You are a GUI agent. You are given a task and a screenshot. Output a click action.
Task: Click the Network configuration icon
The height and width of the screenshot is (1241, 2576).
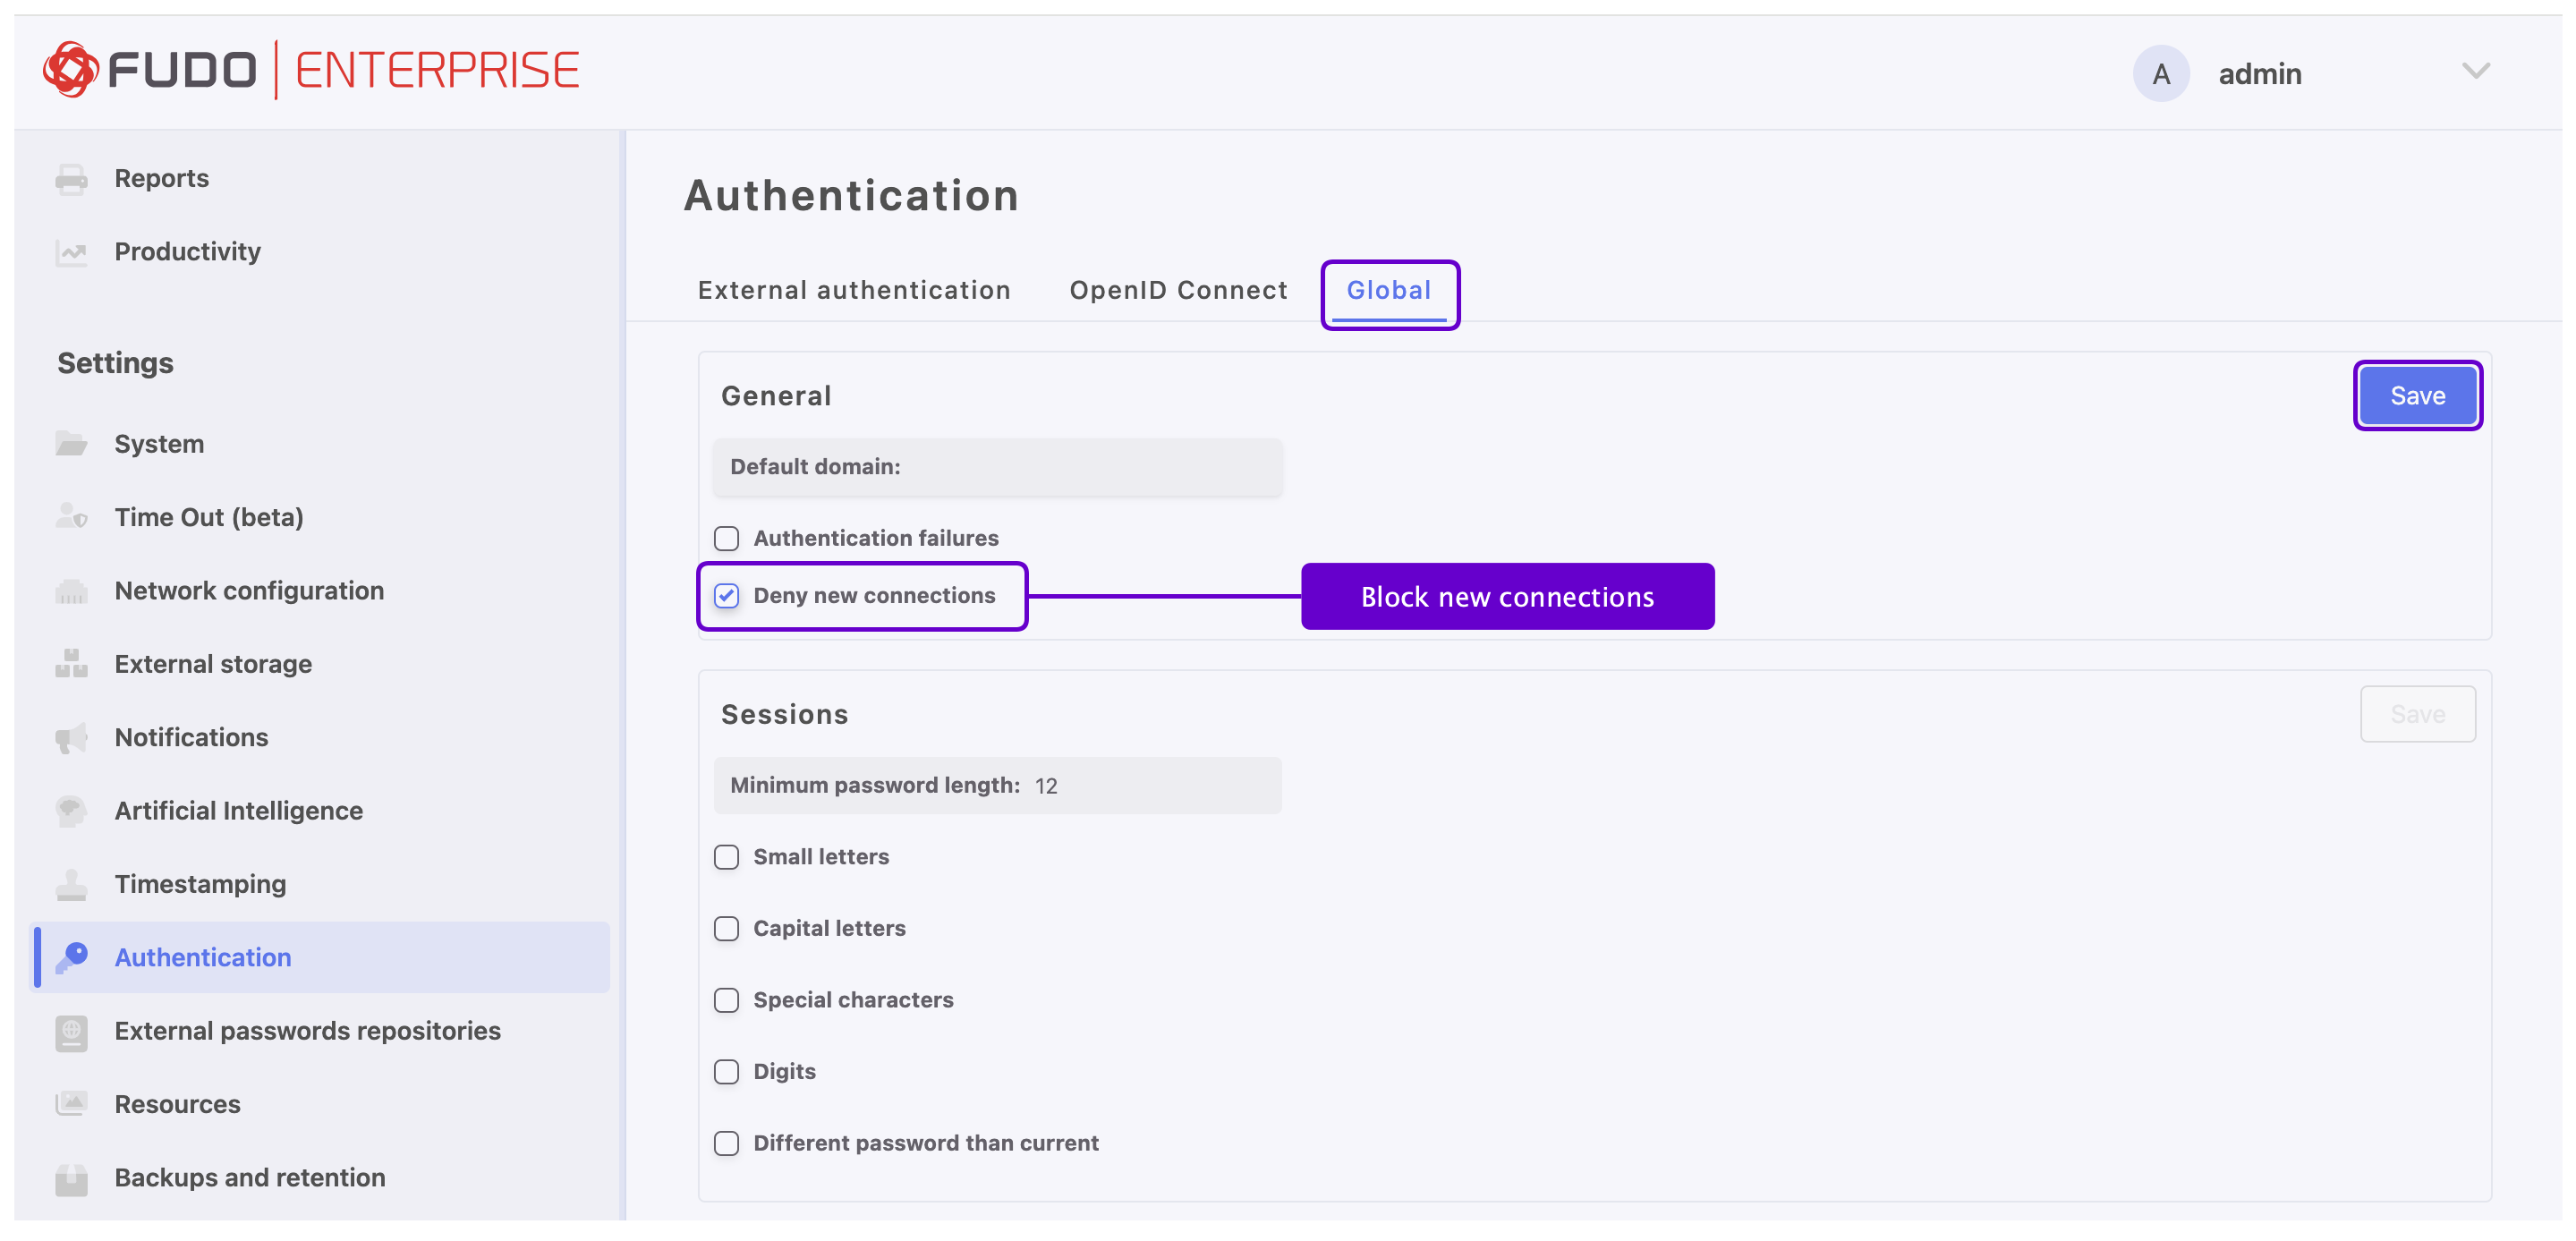tap(71, 591)
